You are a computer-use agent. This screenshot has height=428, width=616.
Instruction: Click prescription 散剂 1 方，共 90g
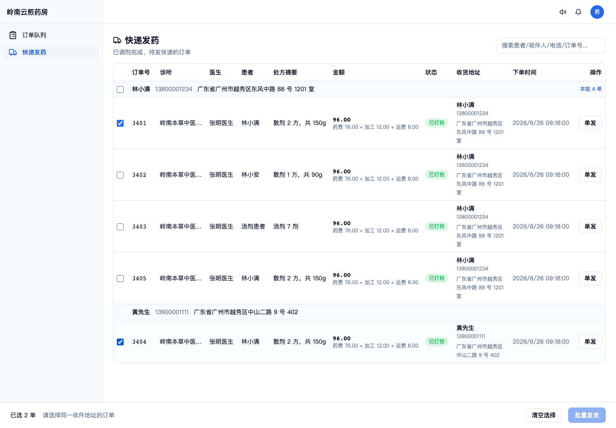click(298, 175)
